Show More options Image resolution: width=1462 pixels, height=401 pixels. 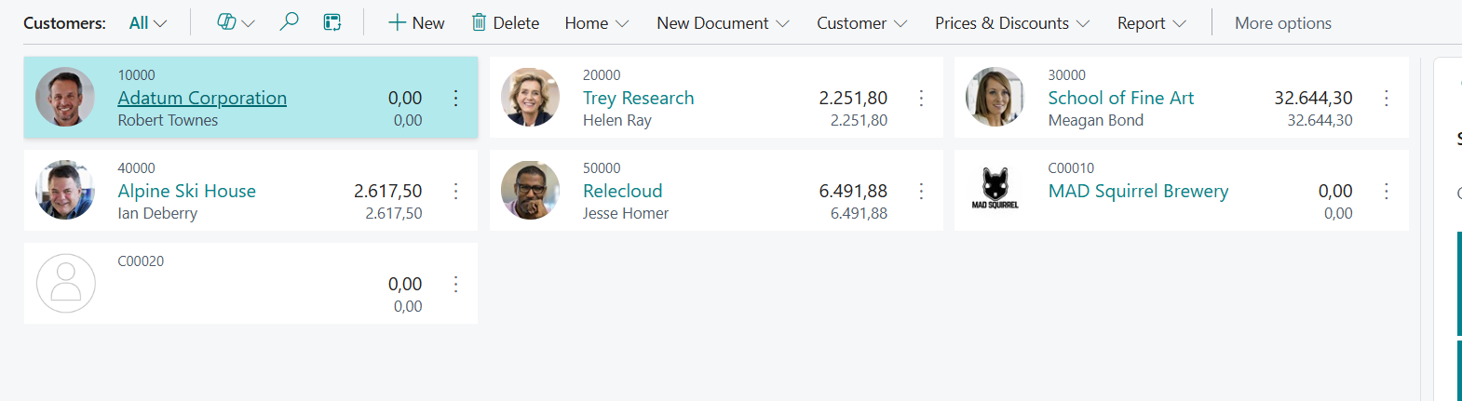1282,22
